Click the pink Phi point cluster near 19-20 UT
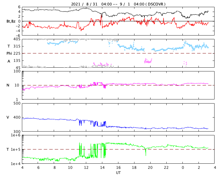The height and width of the screenshot is (175, 219). click(x=148, y=61)
